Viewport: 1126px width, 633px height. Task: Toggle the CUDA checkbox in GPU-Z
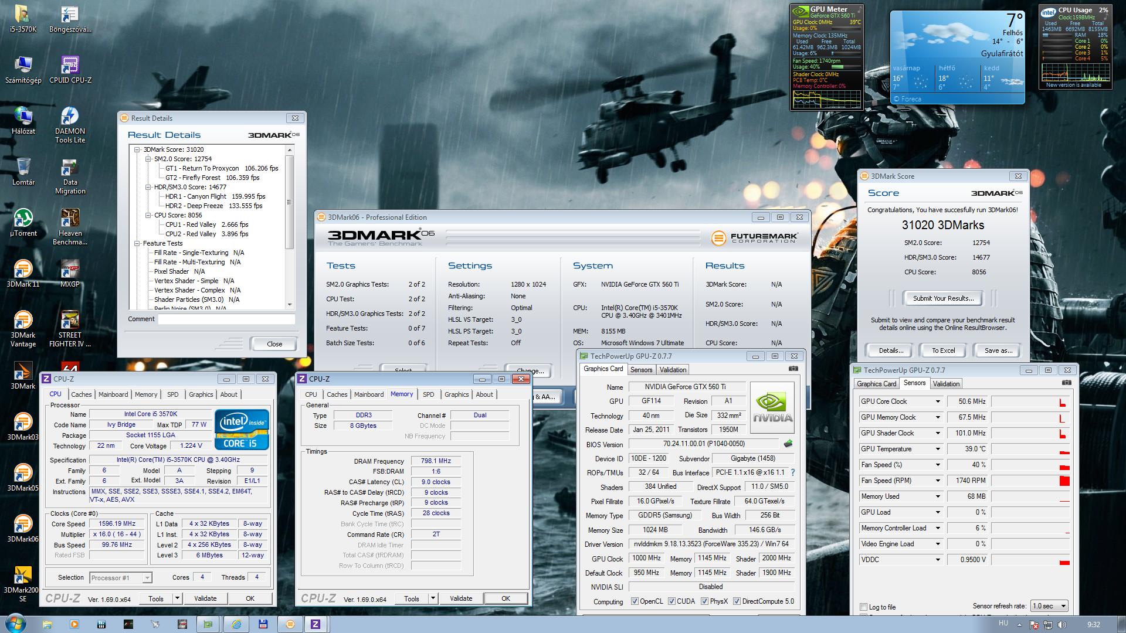(x=671, y=601)
